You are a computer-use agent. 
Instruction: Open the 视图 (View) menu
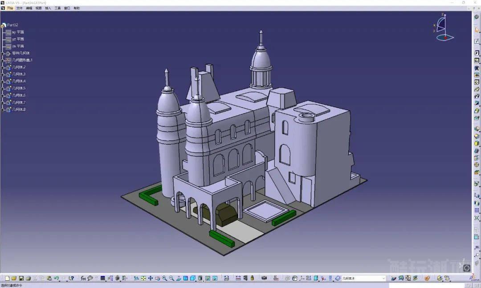click(38, 8)
